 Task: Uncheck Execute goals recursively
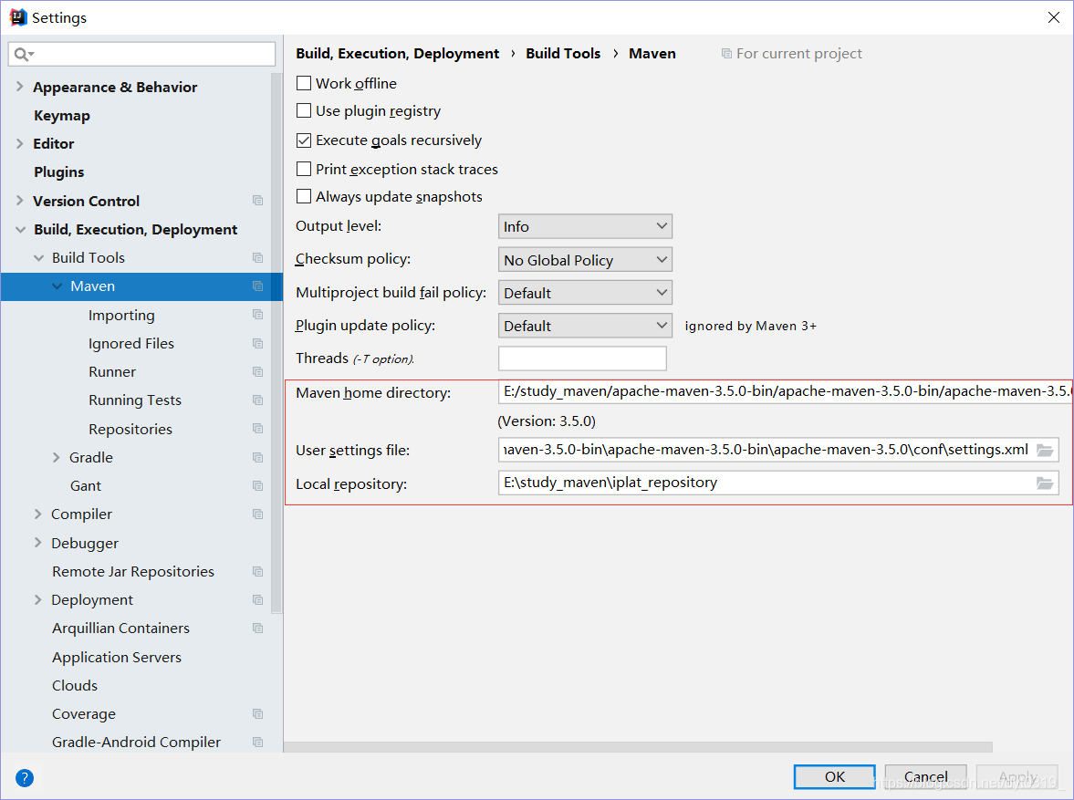pyautogui.click(x=304, y=140)
